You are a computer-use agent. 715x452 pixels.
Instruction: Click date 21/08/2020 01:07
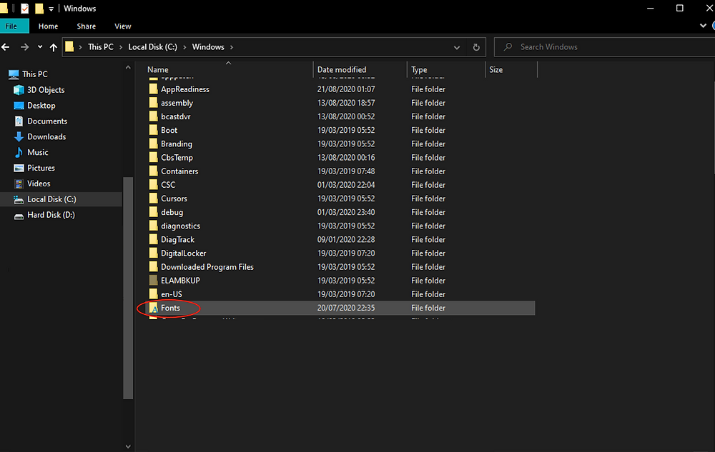coord(346,89)
